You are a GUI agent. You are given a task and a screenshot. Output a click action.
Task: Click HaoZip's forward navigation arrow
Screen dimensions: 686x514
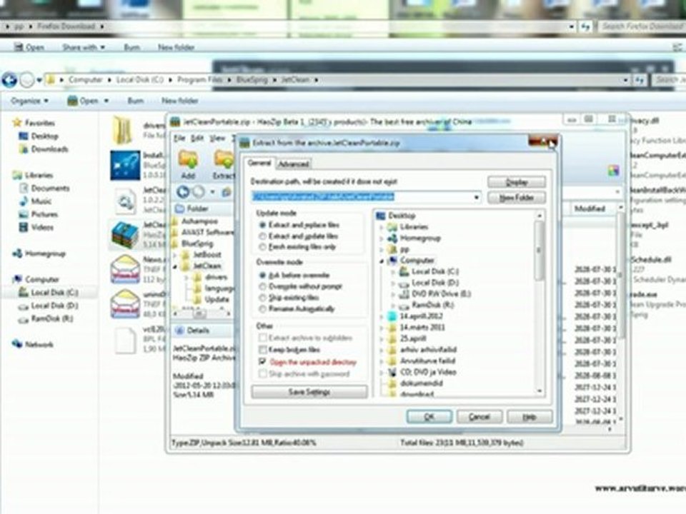pos(199,191)
